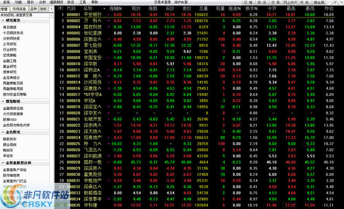Screen dimensions: 344x209
Task: Open 新股快车 link
Action: tap(10, 139)
